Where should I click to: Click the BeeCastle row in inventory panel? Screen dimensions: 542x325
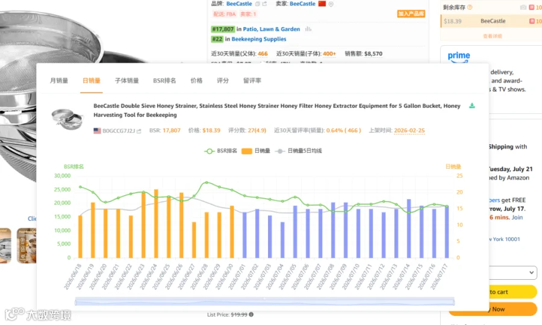[491, 21]
